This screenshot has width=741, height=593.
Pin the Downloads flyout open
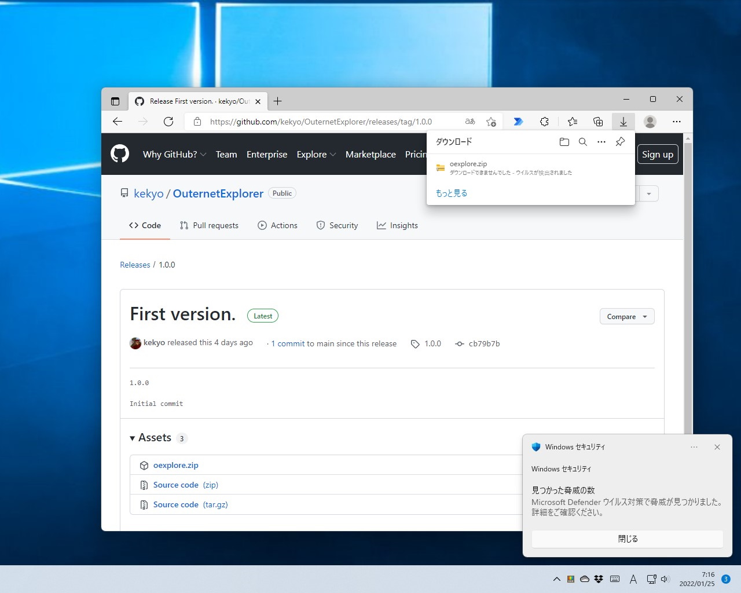click(620, 141)
